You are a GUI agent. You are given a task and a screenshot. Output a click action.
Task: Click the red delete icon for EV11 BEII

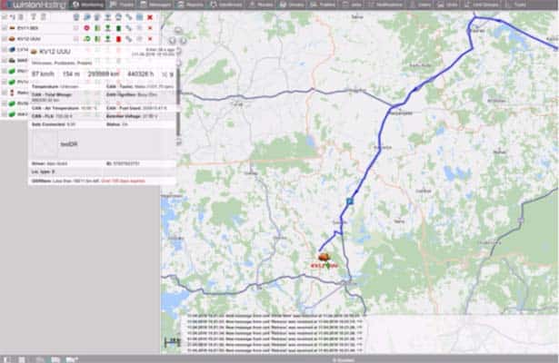pos(150,28)
